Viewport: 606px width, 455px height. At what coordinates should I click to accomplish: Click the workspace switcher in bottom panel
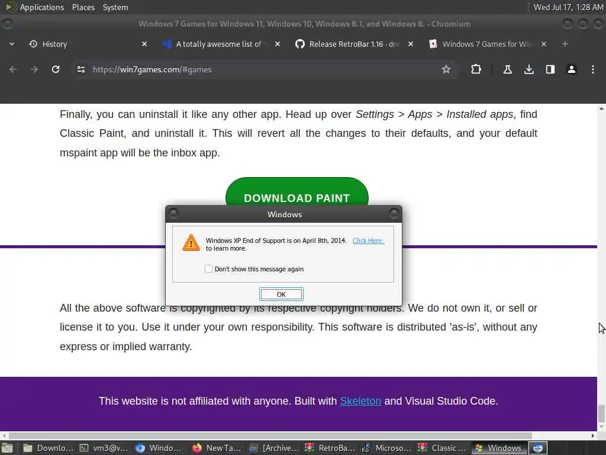click(x=537, y=448)
